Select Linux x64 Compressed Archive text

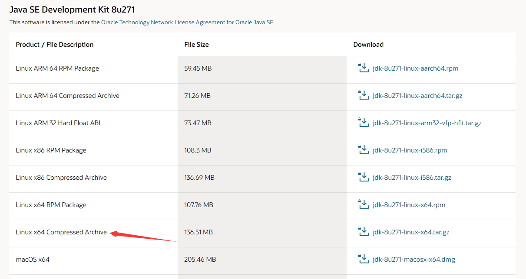pos(61,232)
